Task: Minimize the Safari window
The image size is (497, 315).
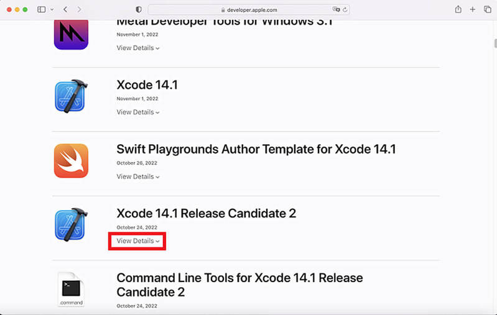Action: (x=17, y=9)
